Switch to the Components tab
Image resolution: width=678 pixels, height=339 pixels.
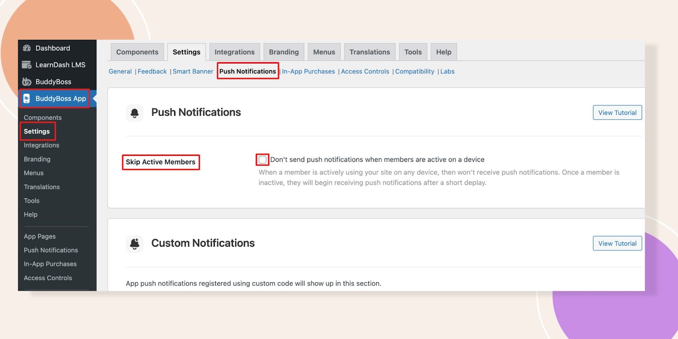point(137,52)
